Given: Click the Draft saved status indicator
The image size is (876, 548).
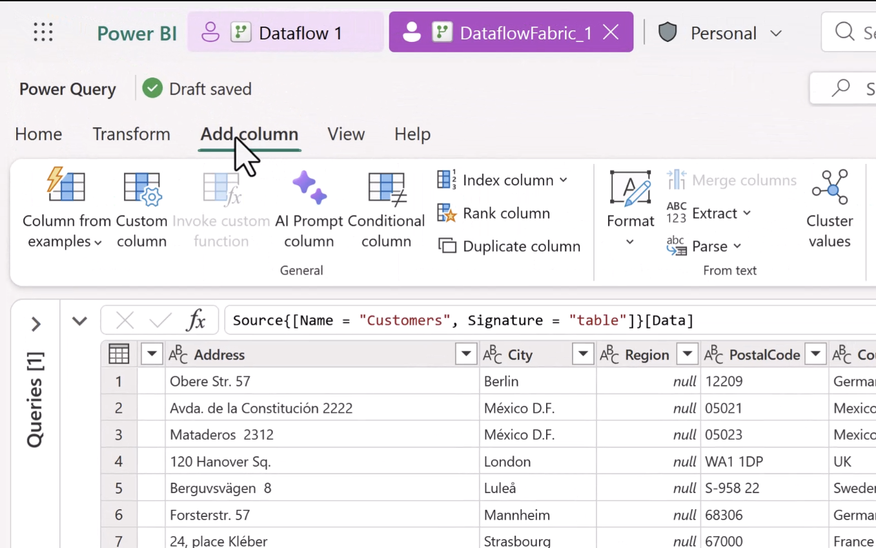Looking at the screenshot, I should [196, 88].
